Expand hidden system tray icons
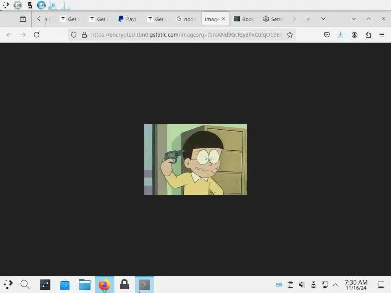Viewport: 391px width, 293px height. pyautogui.click(x=336, y=285)
